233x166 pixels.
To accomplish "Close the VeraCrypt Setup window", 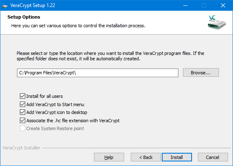I will (223, 5).
